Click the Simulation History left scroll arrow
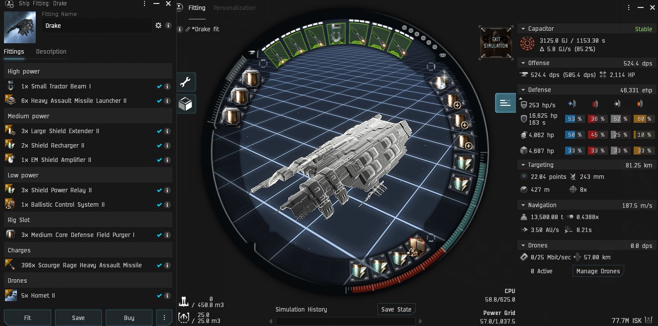This screenshot has width=658, height=326. coord(271,322)
